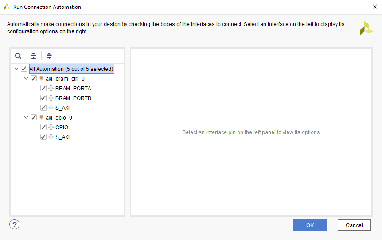This screenshot has width=382, height=240.
Task: Collapse the axi_bram_ctrl_0 tree branch
Action: tap(26, 79)
